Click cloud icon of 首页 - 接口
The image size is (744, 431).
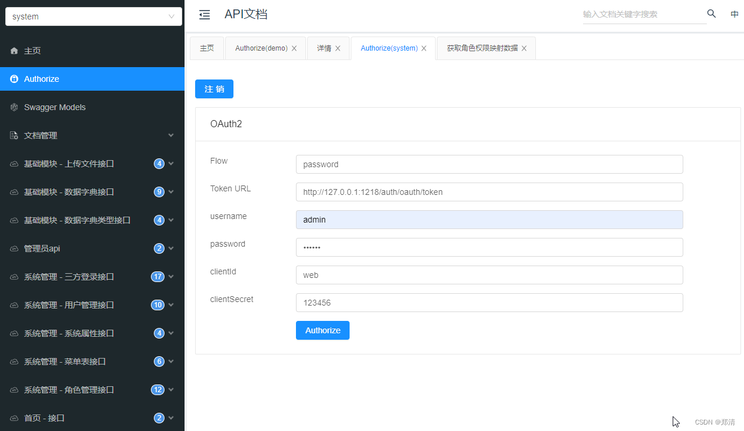coord(14,419)
